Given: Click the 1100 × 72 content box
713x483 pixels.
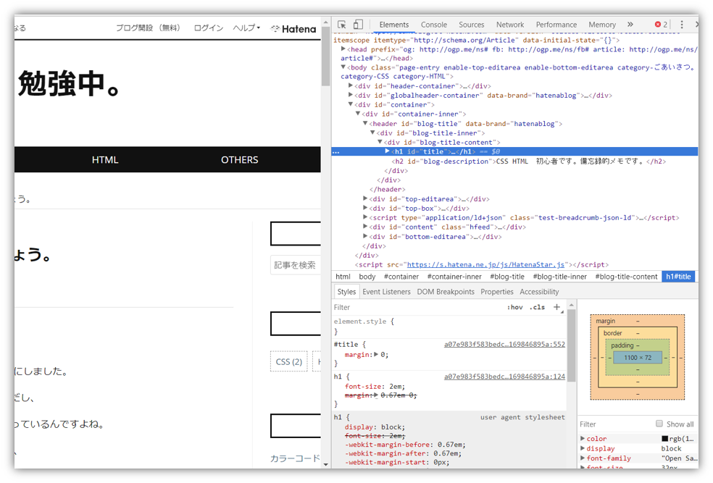Looking at the screenshot, I should 638,358.
